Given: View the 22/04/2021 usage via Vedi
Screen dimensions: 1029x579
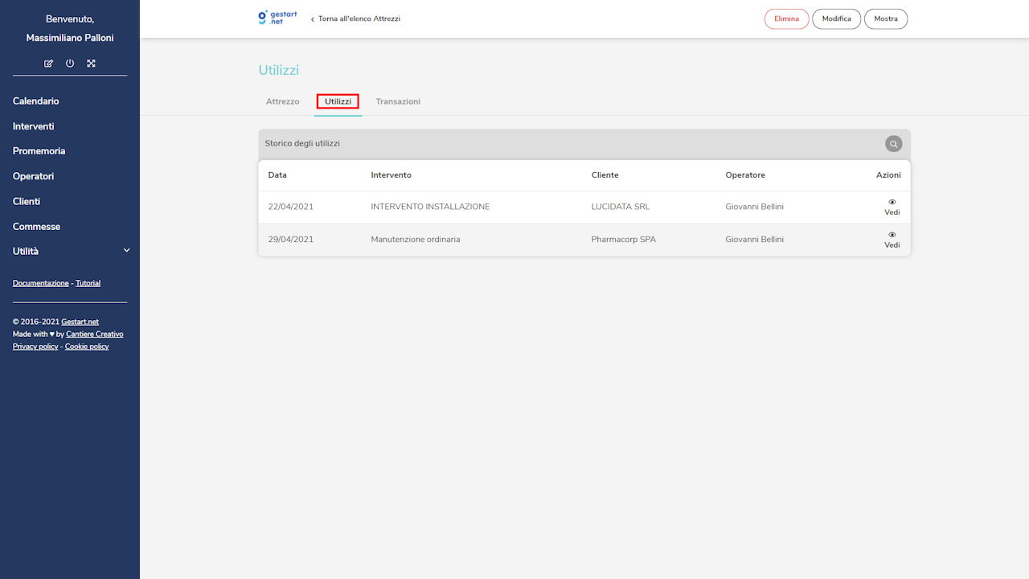Looking at the screenshot, I should pyautogui.click(x=892, y=207).
